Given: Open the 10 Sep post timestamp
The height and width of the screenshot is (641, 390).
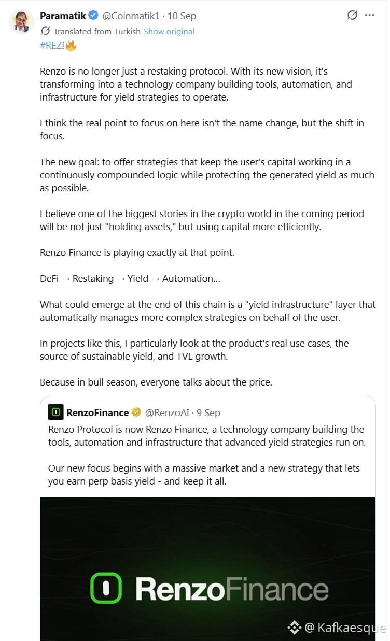Looking at the screenshot, I should coord(182,16).
